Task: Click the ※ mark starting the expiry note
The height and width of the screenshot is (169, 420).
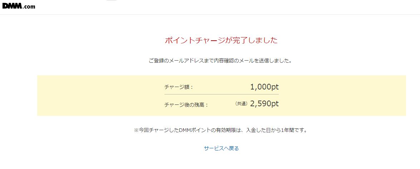Action: pos(136,130)
